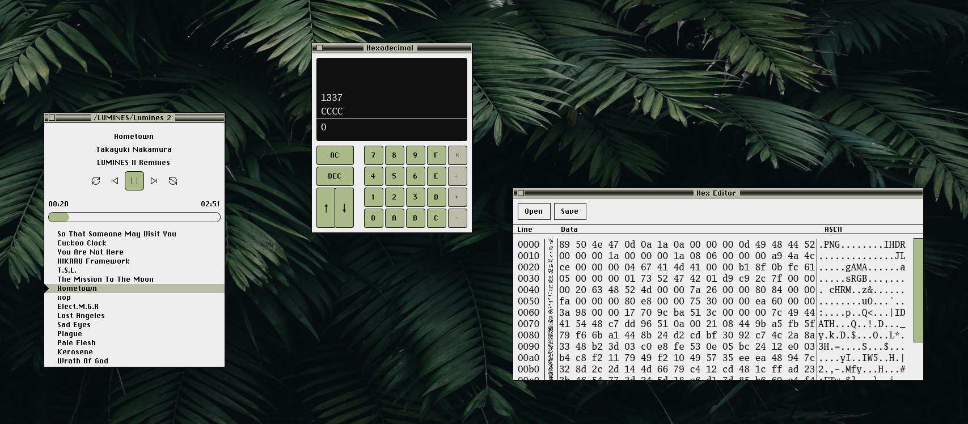968x424 pixels.
Task: Play 'Lost Angeles' from the playlist
Action: pyautogui.click(x=81, y=316)
